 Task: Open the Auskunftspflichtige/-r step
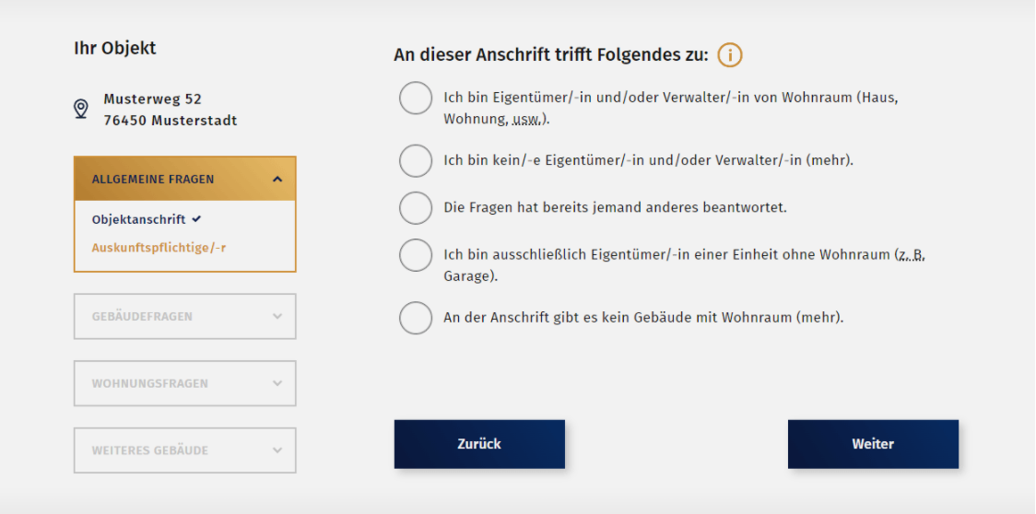pos(159,248)
